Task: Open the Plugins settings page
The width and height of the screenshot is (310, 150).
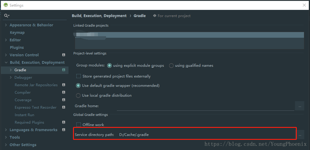Action: click(x=17, y=48)
